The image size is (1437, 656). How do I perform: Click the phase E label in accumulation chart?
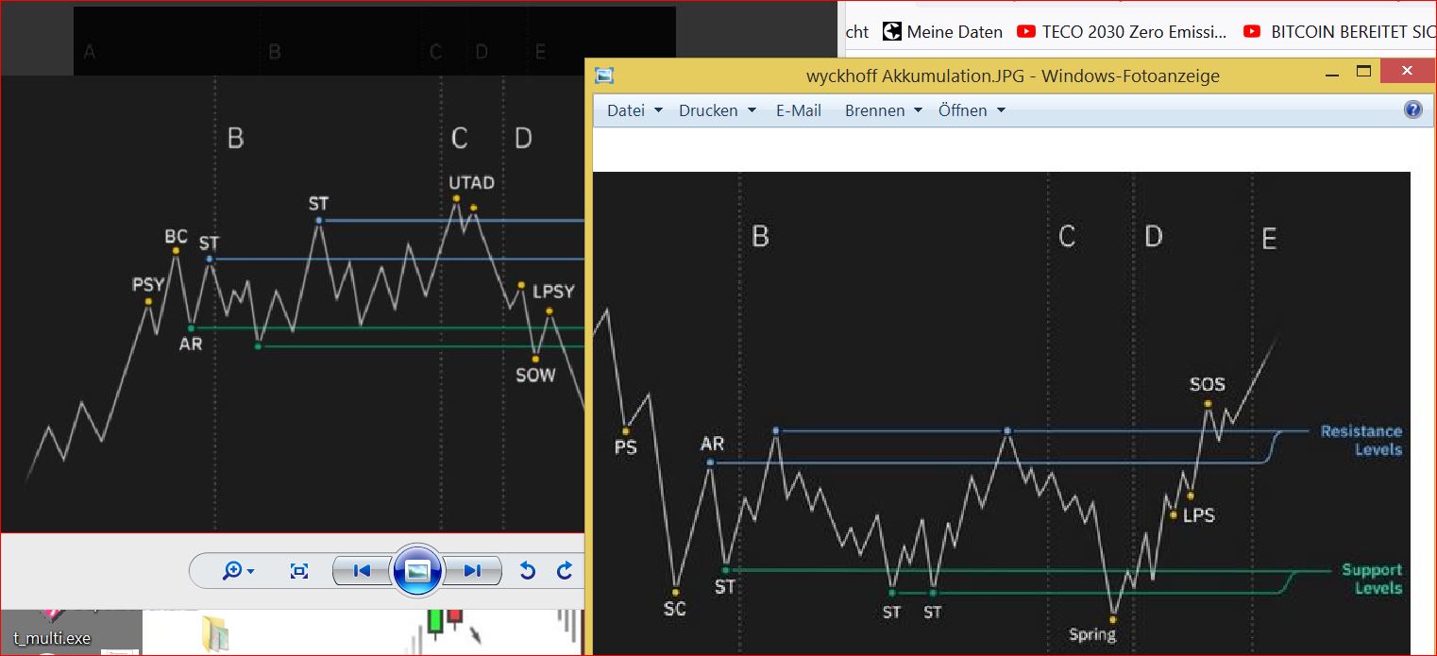click(1269, 240)
